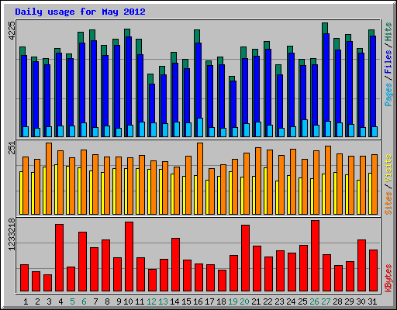Click day label 1 on the axis
397x310 pixels.
26,301
